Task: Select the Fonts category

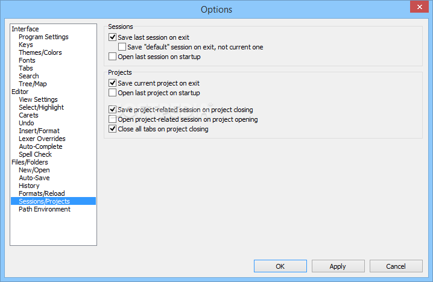Action: [x=27, y=60]
